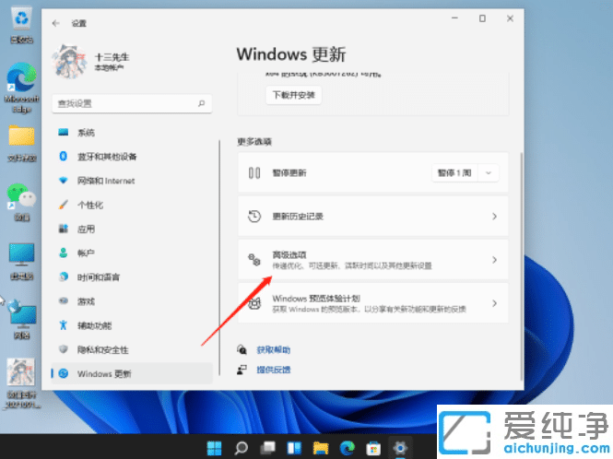Click the paintbrush personalization icon

coord(64,205)
